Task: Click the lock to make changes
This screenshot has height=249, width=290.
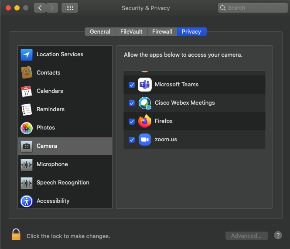Action: (x=16, y=234)
